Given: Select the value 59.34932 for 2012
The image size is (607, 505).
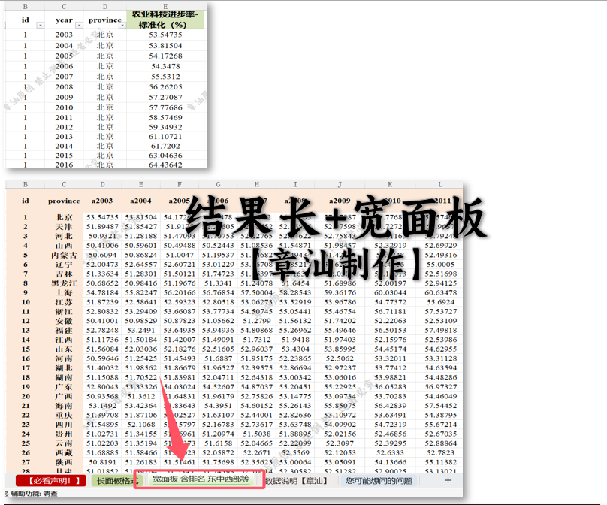Looking at the screenshot, I should pos(165,128).
